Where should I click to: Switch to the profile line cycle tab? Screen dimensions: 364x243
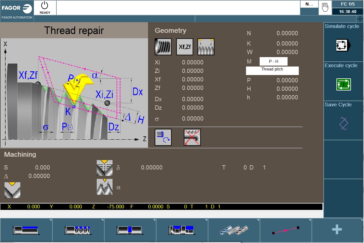[286, 230]
